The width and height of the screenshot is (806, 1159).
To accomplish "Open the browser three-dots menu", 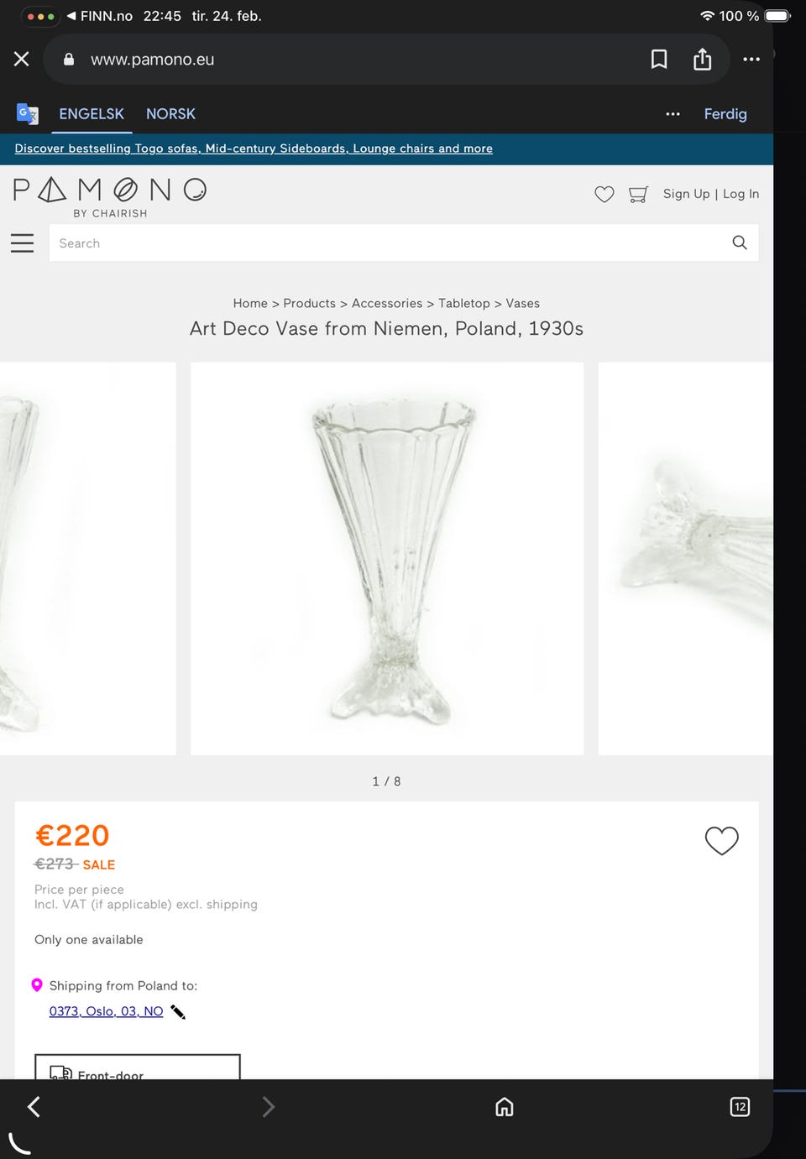I will coord(751,59).
